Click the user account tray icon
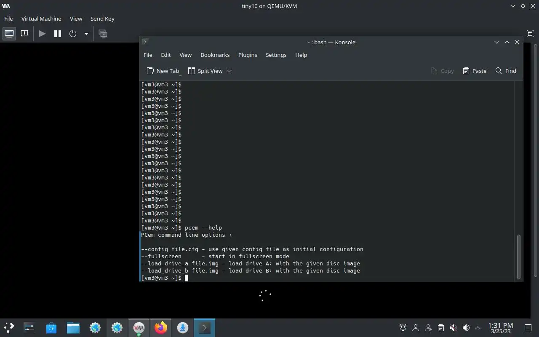Viewport: 539px width, 337px height. click(416, 328)
